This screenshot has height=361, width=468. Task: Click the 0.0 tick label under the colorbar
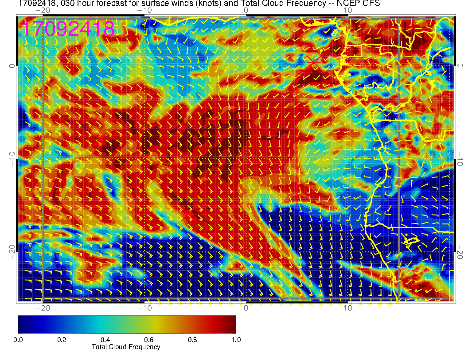click(x=18, y=340)
